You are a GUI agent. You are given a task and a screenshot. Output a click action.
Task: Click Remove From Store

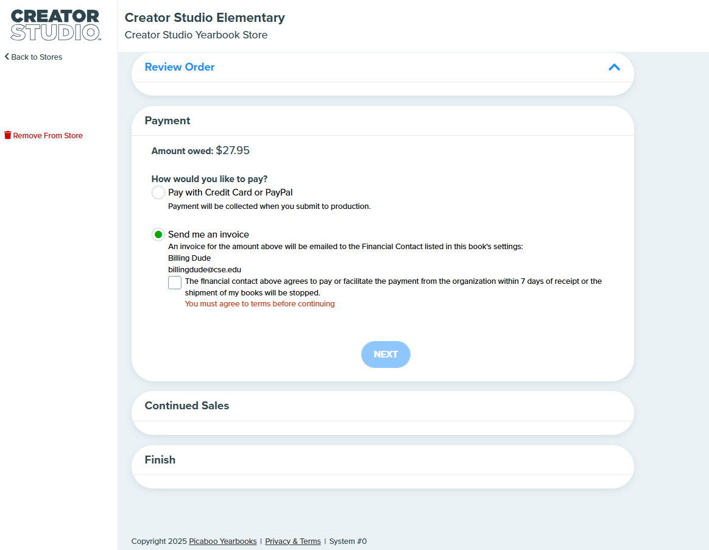[48, 136]
